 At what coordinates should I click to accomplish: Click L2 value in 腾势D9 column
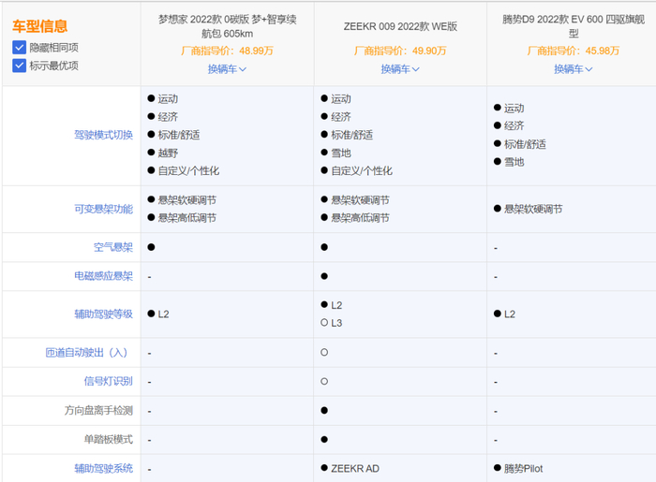(509, 314)
